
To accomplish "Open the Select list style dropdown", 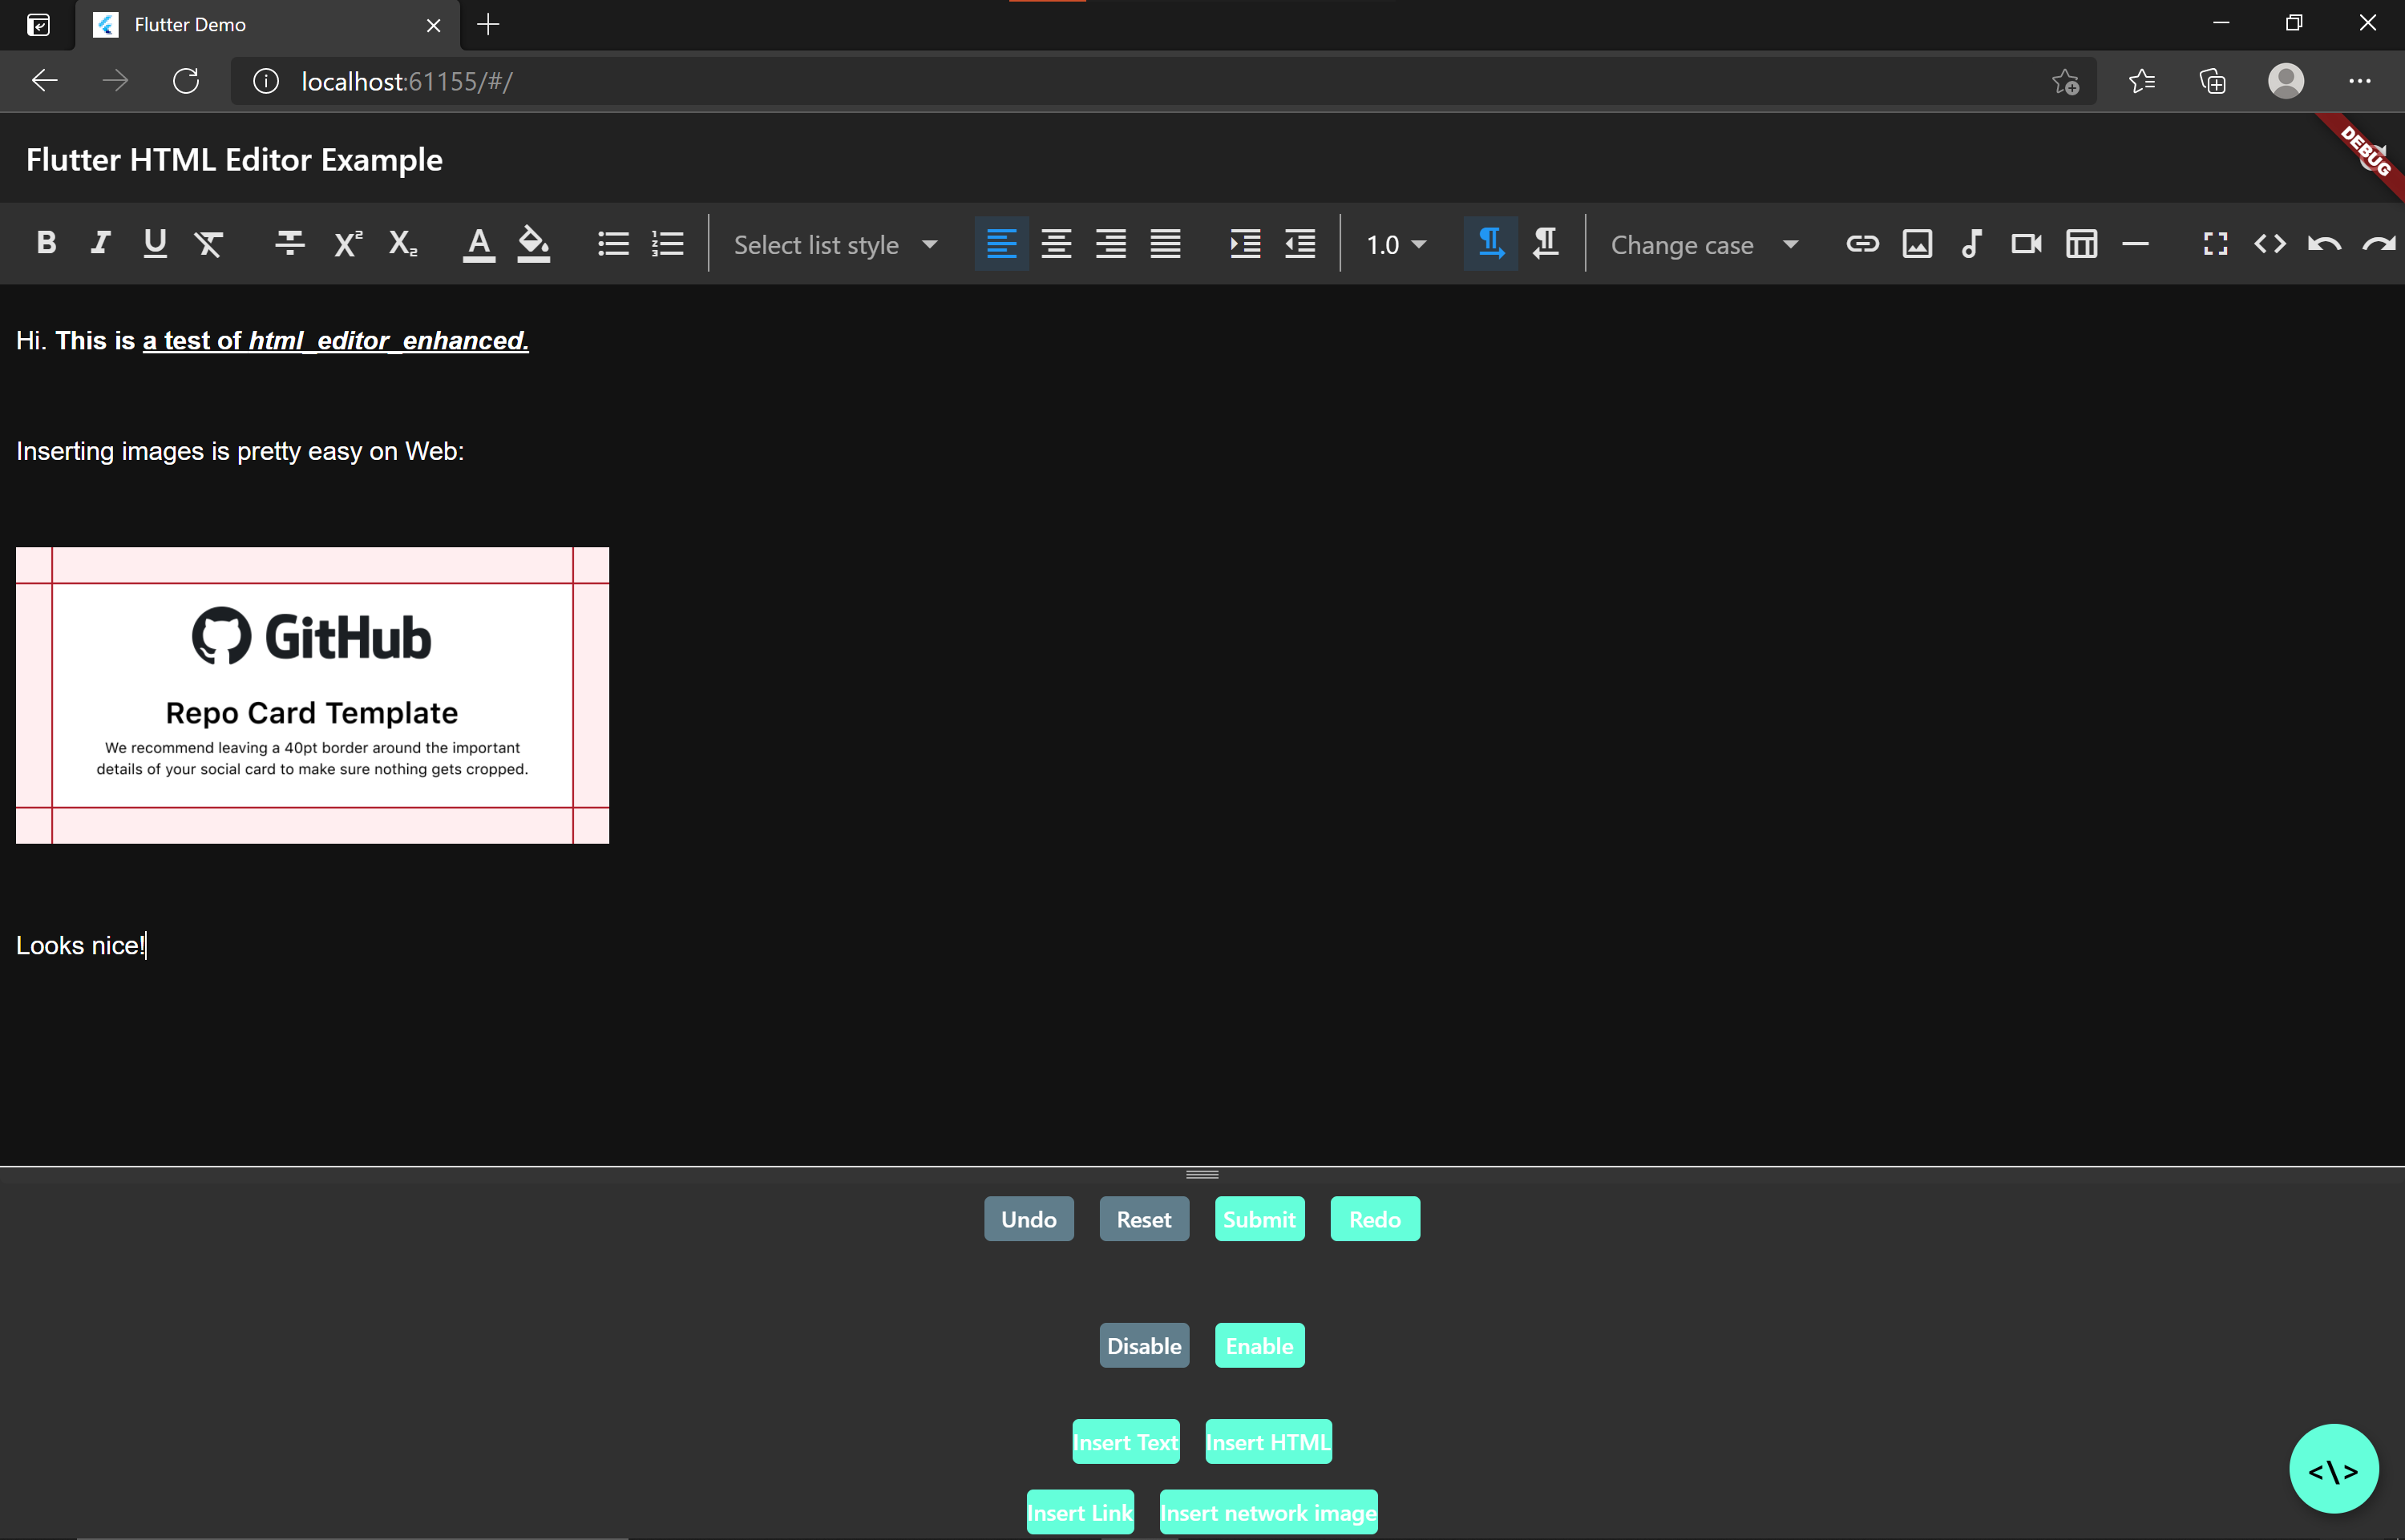I will [x=835, y=245].
